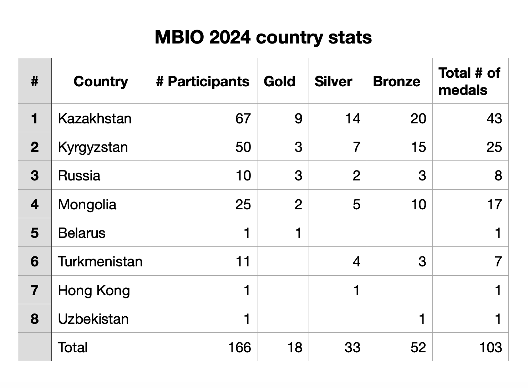Click the total participants value 166
This screenshot has height=388, width=528.
[x=239, y=347]
